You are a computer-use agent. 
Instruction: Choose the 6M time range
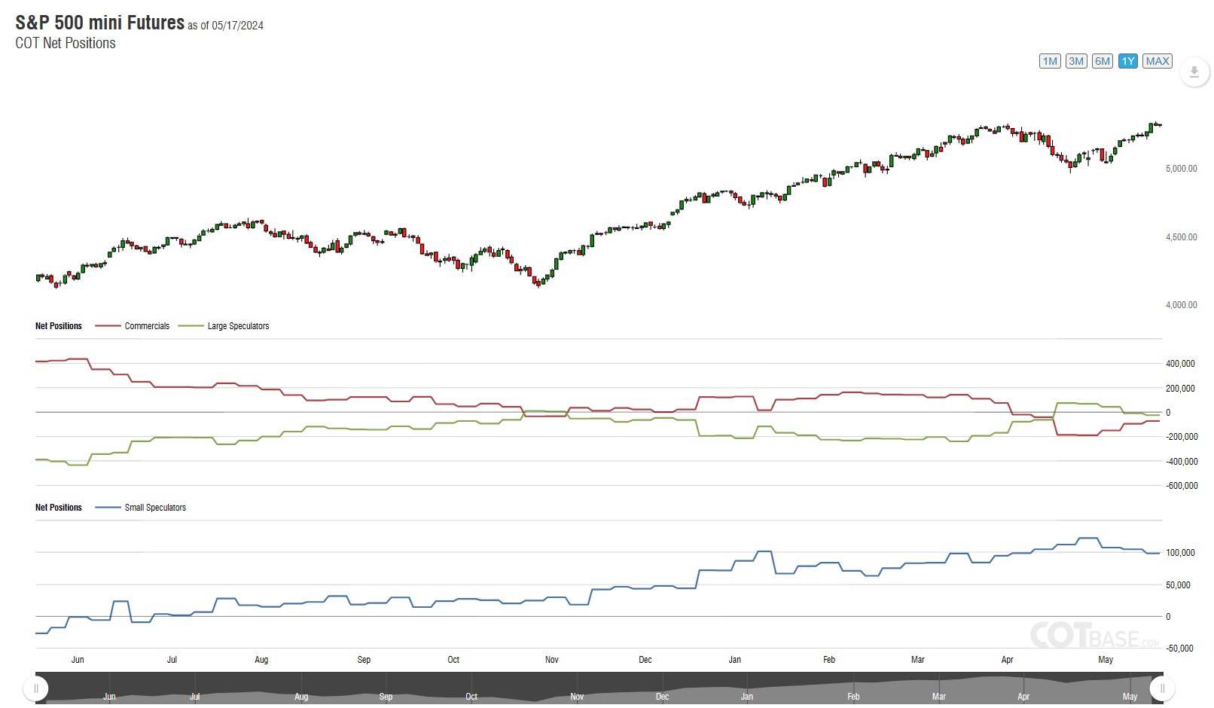[x=1103, y=61]
